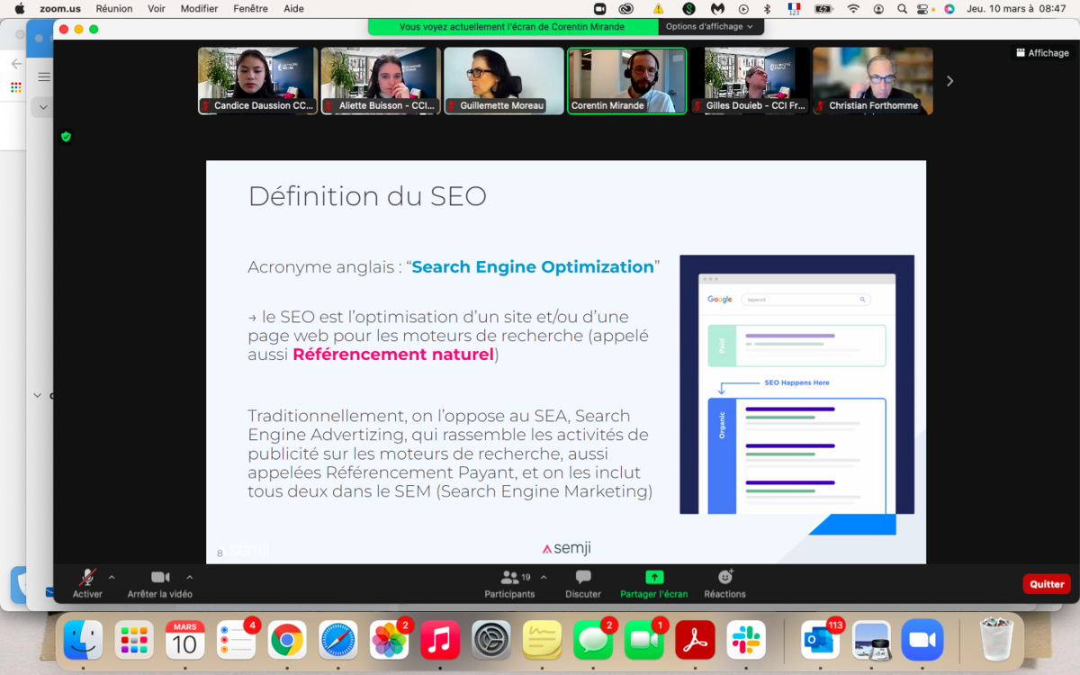Unmute microphone with the Activer button
Viewport: 1080px width, 675px height.
(x=87, y=582)
